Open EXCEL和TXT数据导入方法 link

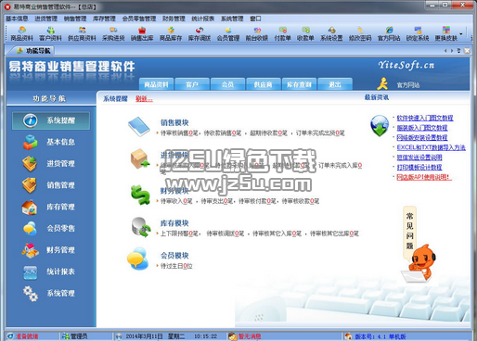(431, 147)
